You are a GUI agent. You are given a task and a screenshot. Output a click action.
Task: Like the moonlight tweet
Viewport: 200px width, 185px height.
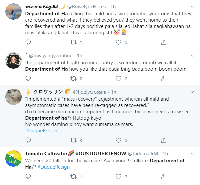pos(118,42)
